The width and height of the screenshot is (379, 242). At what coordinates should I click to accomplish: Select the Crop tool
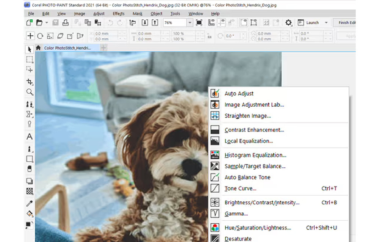pos(29,82)
